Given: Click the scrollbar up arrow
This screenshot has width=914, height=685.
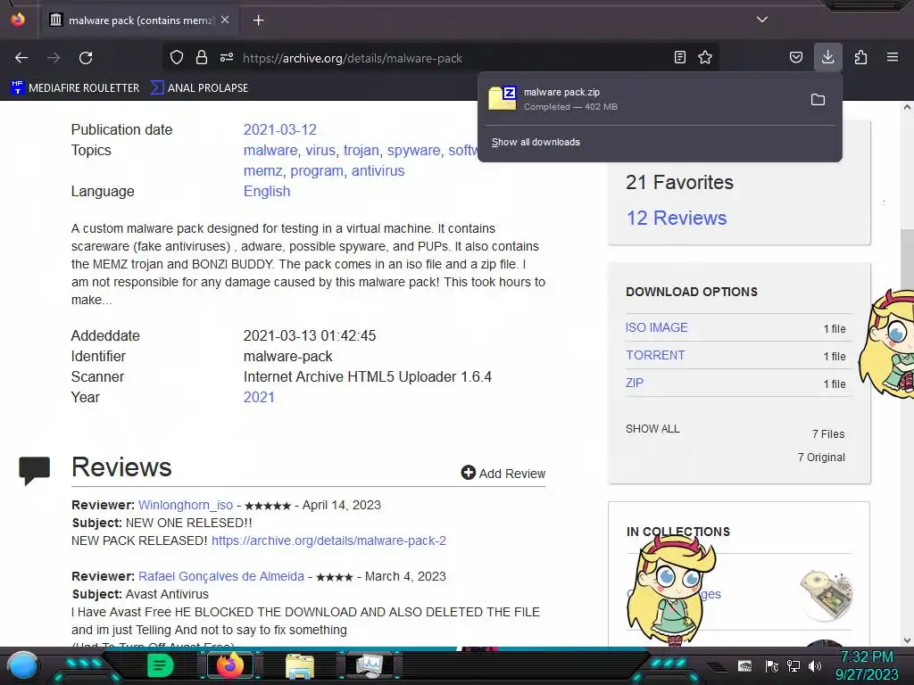Looking at the screenshot, I should [x=907, y=108].
